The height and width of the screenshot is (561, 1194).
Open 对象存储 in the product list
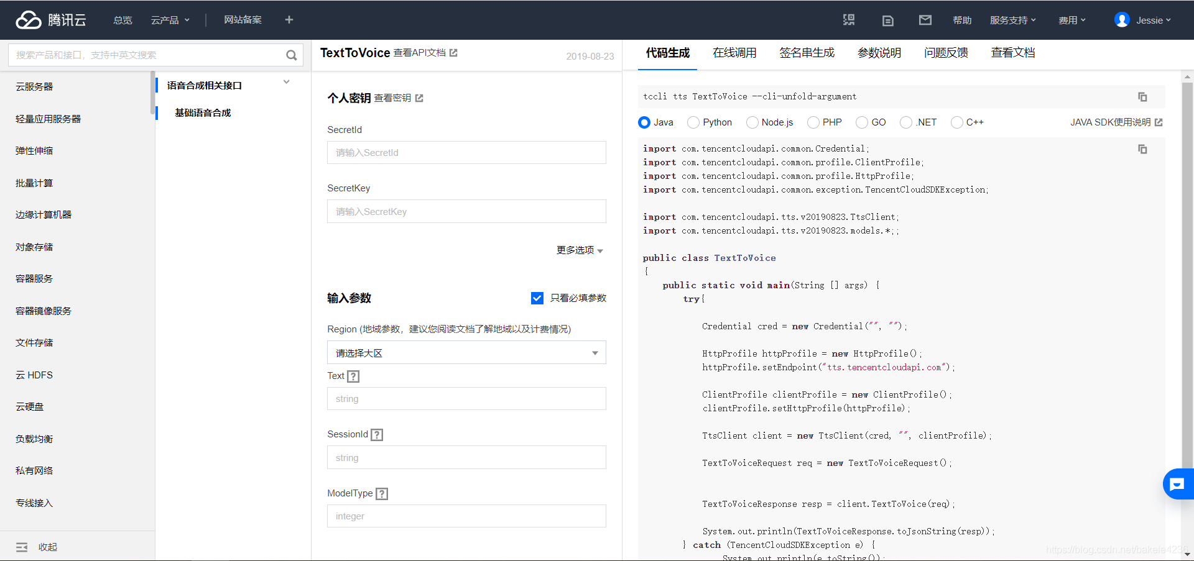tap(34, 247)
